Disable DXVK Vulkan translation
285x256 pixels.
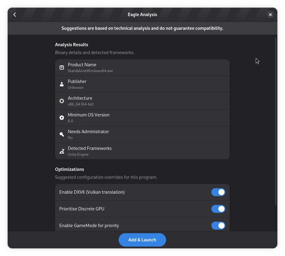coord(218,192)
